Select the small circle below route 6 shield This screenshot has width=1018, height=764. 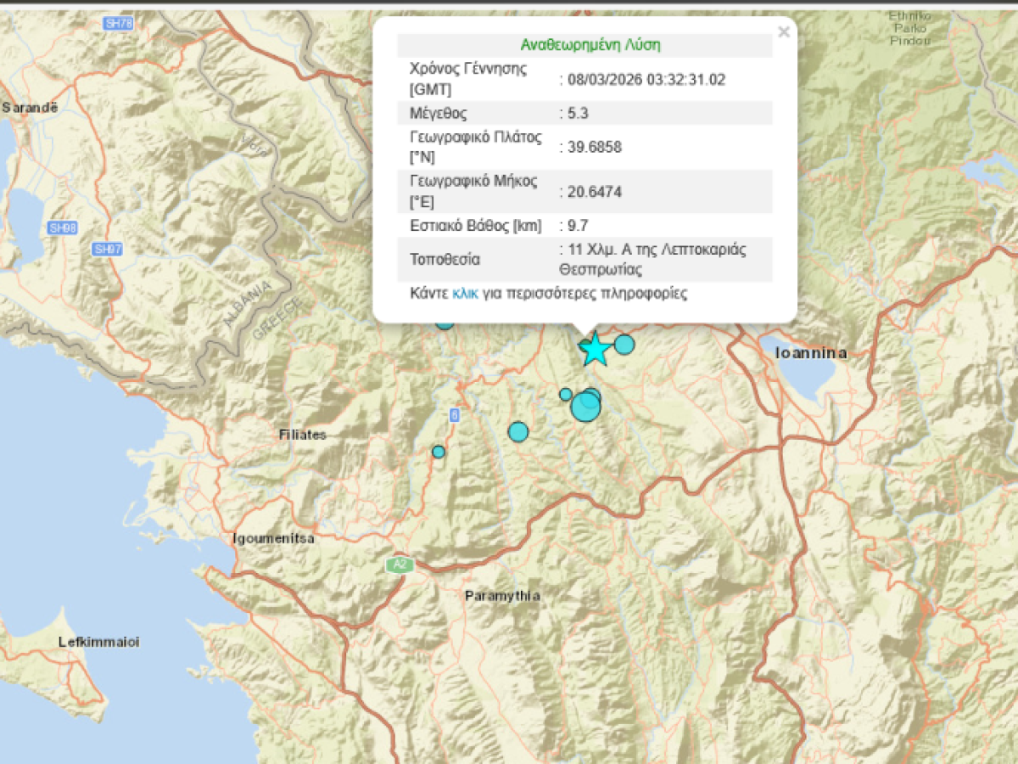(439, 452)
